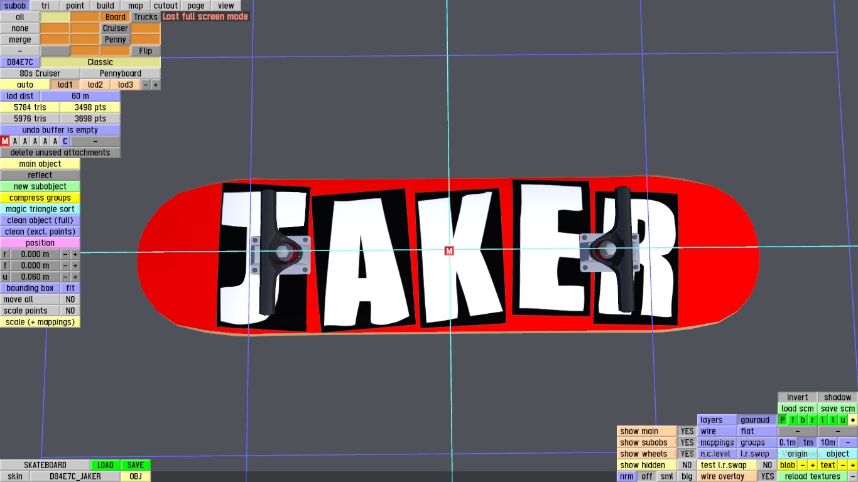Choose the 80s Cruiser board type
Screen dimensions: 858x482
pos(40,73)
